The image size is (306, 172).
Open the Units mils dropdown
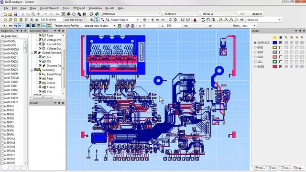coord(254,26)
